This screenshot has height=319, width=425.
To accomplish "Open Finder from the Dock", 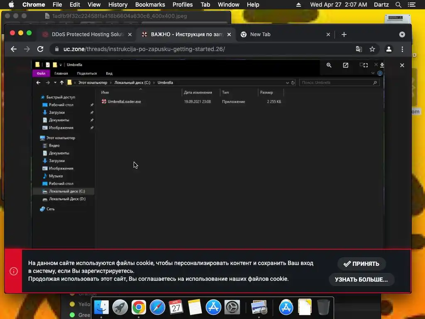I will click(101, 307).
